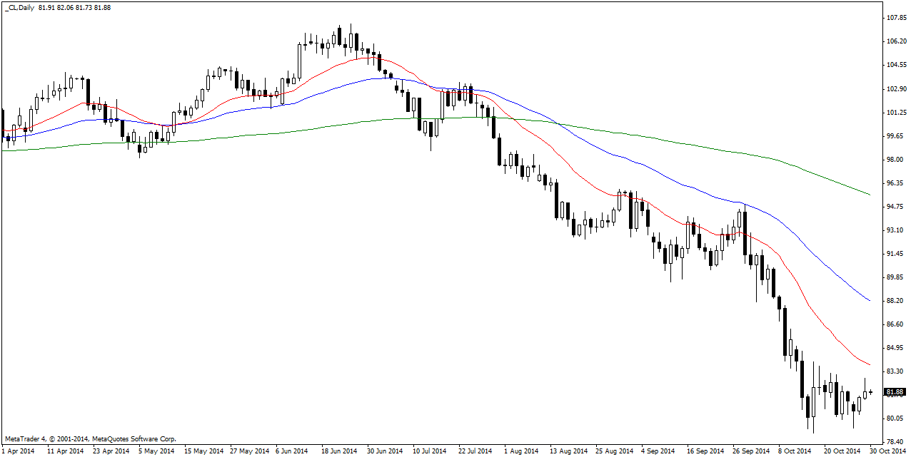The height and width of the screenshot is (457, 911).
Task: Select the 30 Oct 2014 time marker
Action: tap(887, 451)
